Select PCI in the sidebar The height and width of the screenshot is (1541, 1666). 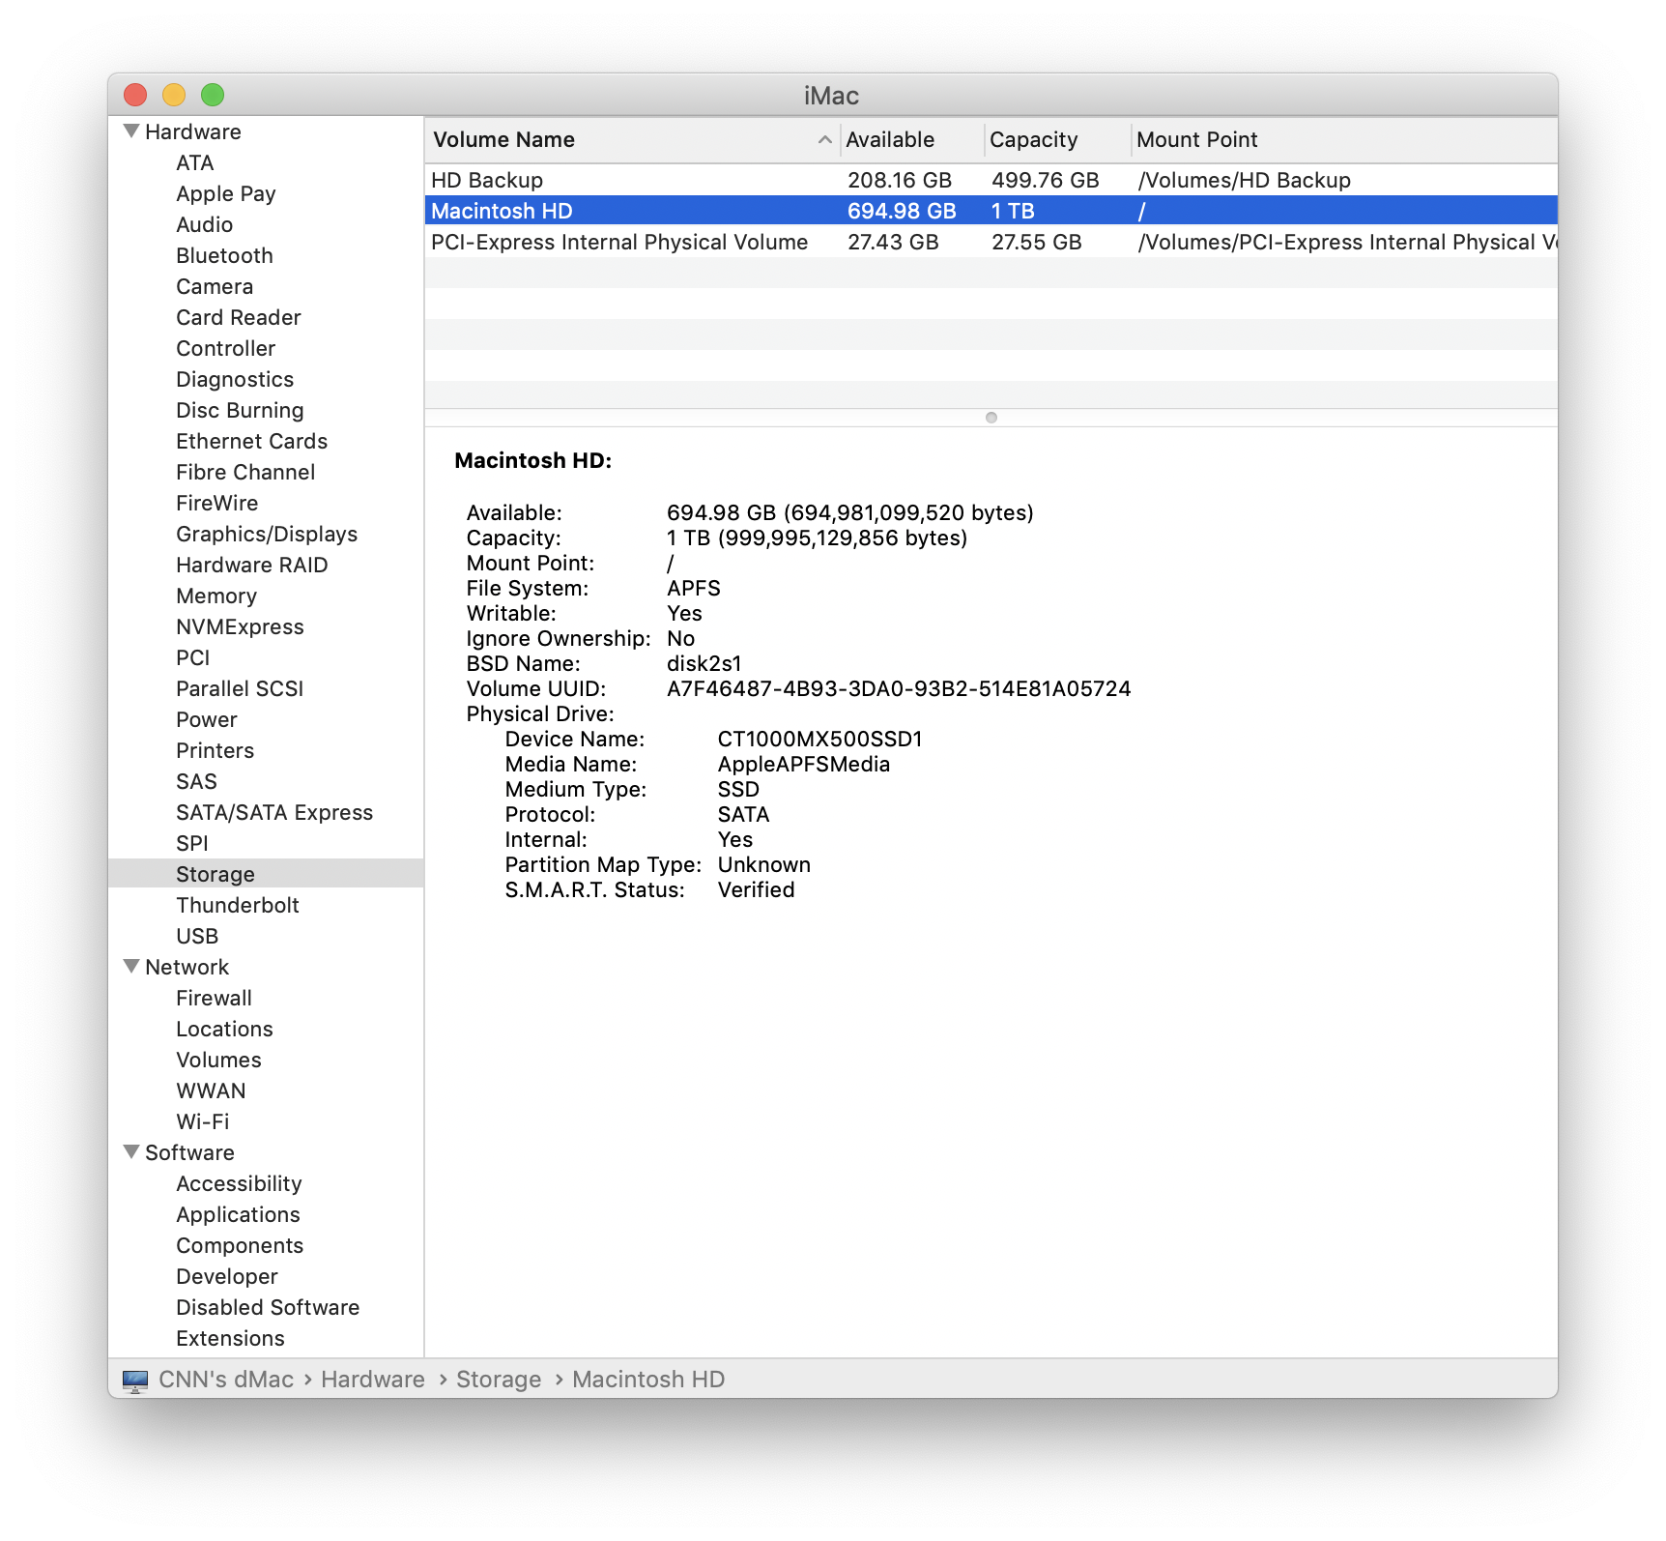[193, 657]
